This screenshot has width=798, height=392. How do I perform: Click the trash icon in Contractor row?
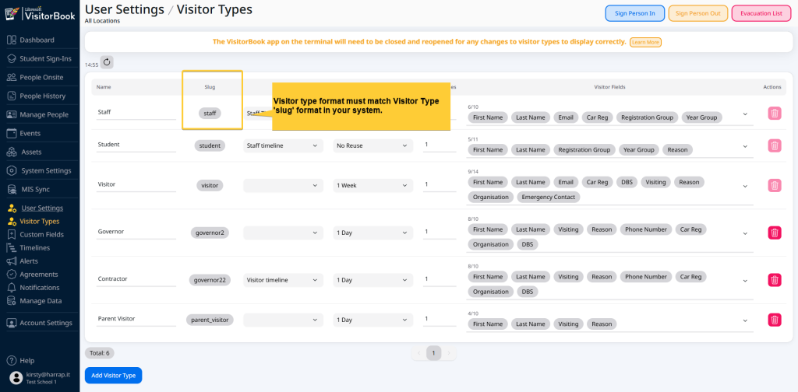coord(774,280)
